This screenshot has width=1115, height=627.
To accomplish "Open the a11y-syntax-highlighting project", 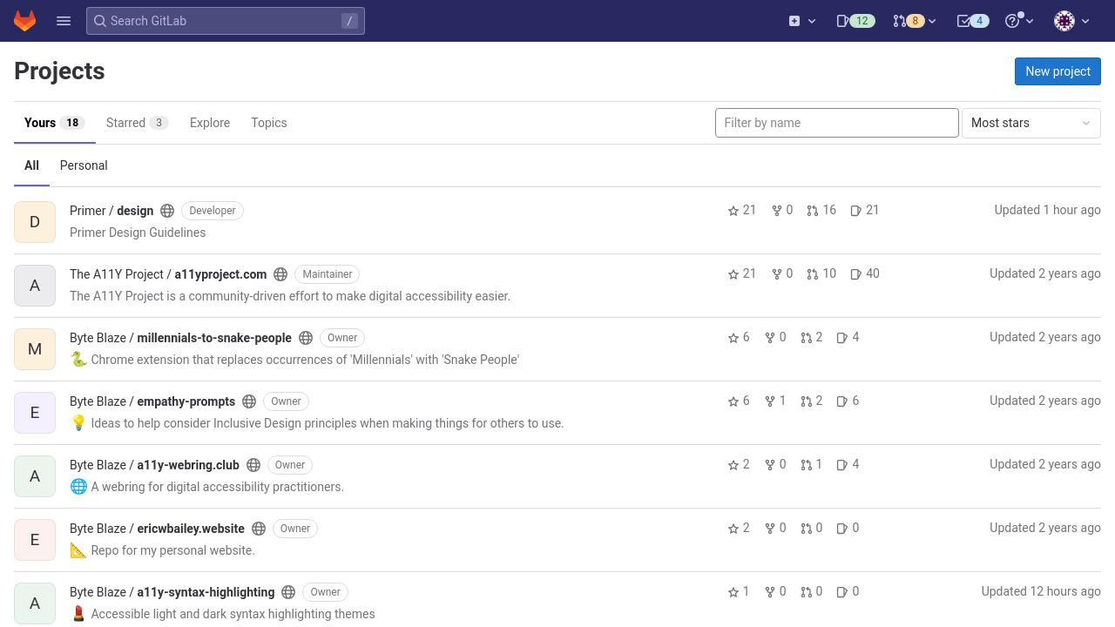I will [172, 592].
